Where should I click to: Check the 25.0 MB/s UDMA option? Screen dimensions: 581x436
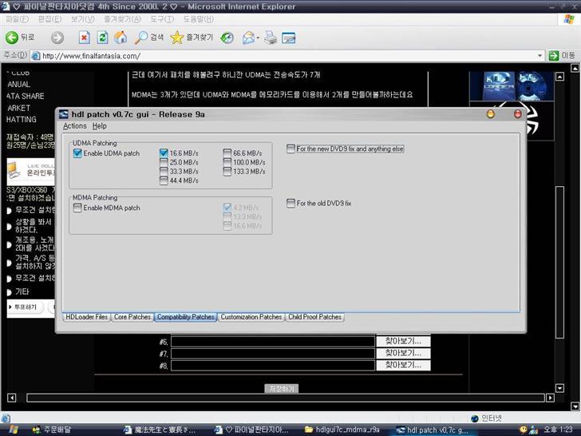[164, 162]
